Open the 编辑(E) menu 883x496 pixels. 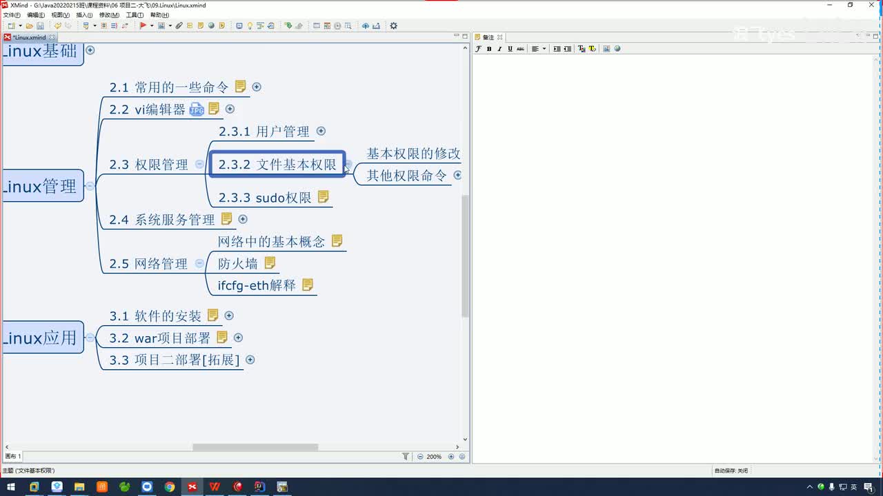pyautogui.click(x=36, y=15)
